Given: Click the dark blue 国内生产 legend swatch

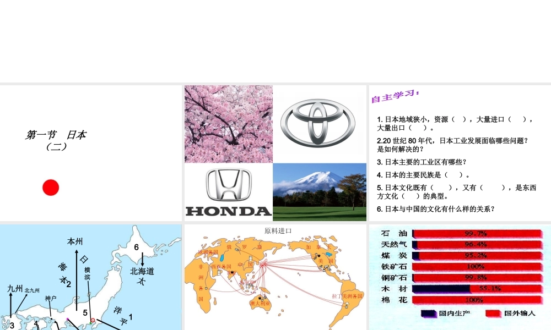Looking at the screenshot, I should [x=429, y=313].
